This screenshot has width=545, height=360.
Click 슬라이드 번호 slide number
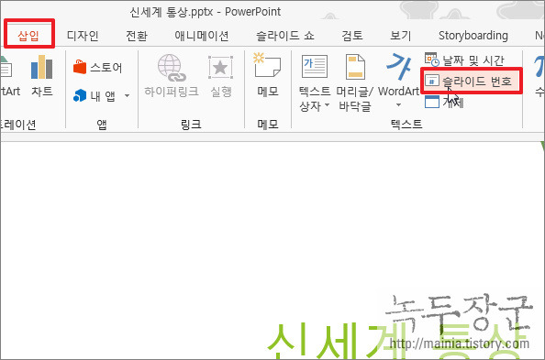[469, 82]
